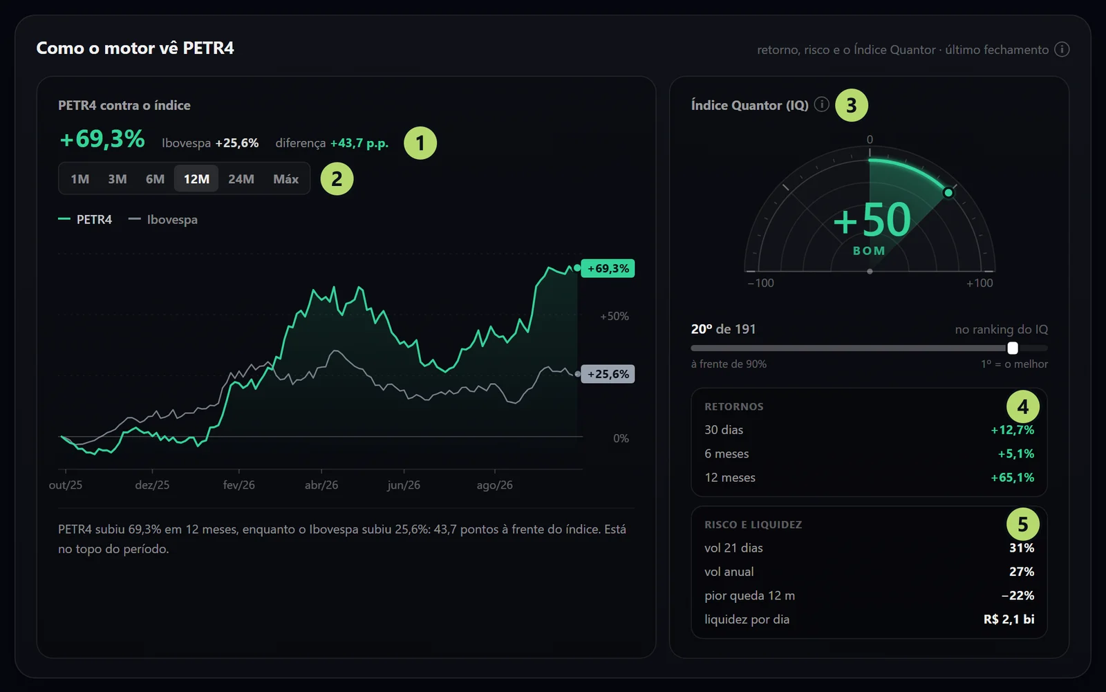This screenshot has height=692, width=1106.
Task: Toggle the PETR4 series in the legend
Action: pyautogui.click(x=85, y=219)
